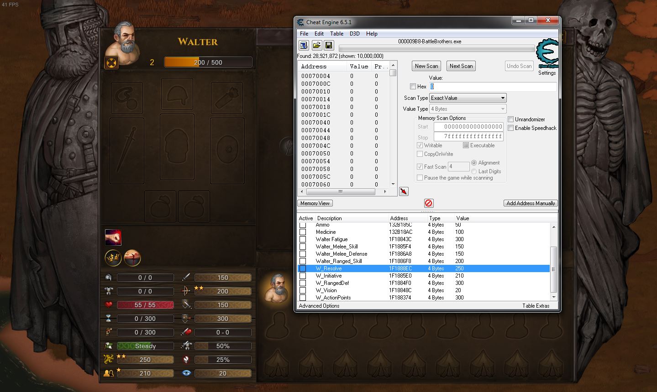Tick the Enable Speedhack checkbox
The width and height of the screenshot is (657, 392).
point(511,128)
